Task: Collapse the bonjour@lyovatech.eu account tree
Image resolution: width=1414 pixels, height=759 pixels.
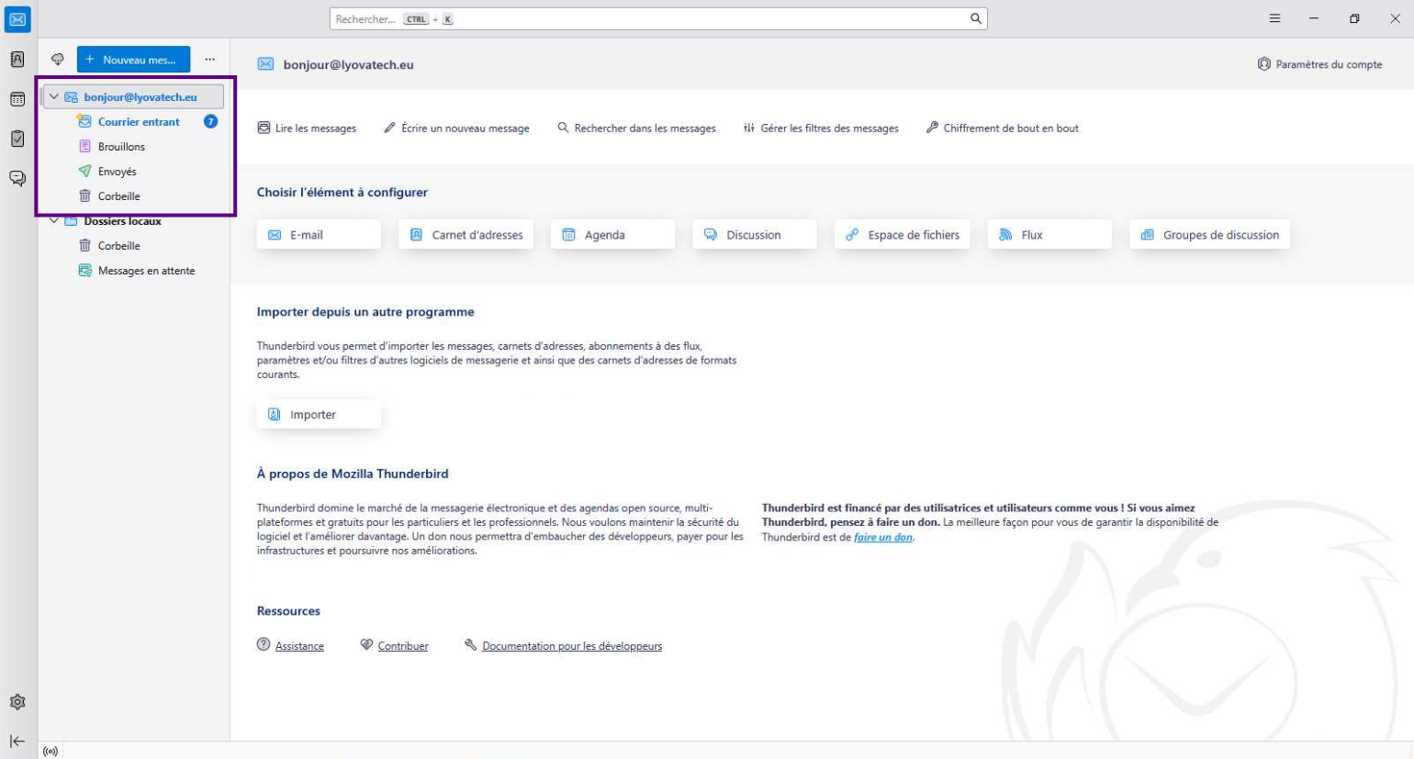Action: (x=54, y=96)
